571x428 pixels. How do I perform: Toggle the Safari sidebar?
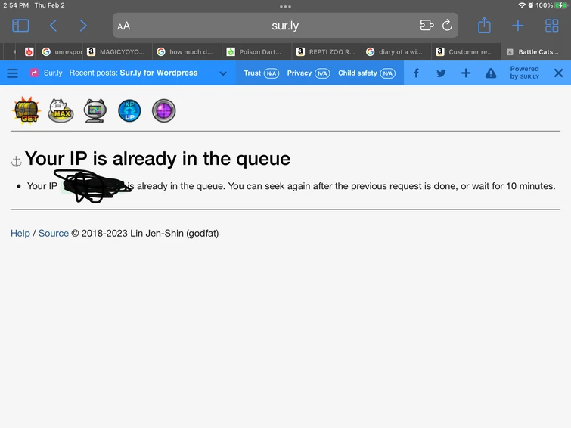tap(20, 26)
